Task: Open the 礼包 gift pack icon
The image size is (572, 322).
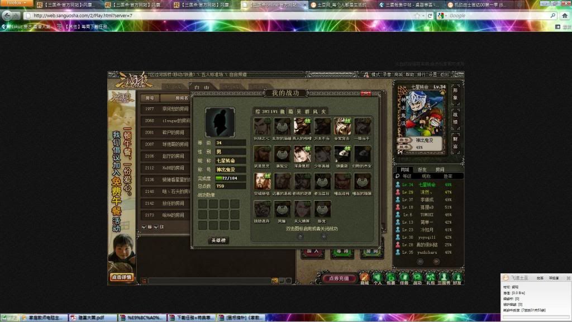Action: point(431,278)
